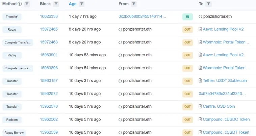Open the Compound: cUSDC Token contract link
This screenshot has height=136, width=256.
click(226, 120)
